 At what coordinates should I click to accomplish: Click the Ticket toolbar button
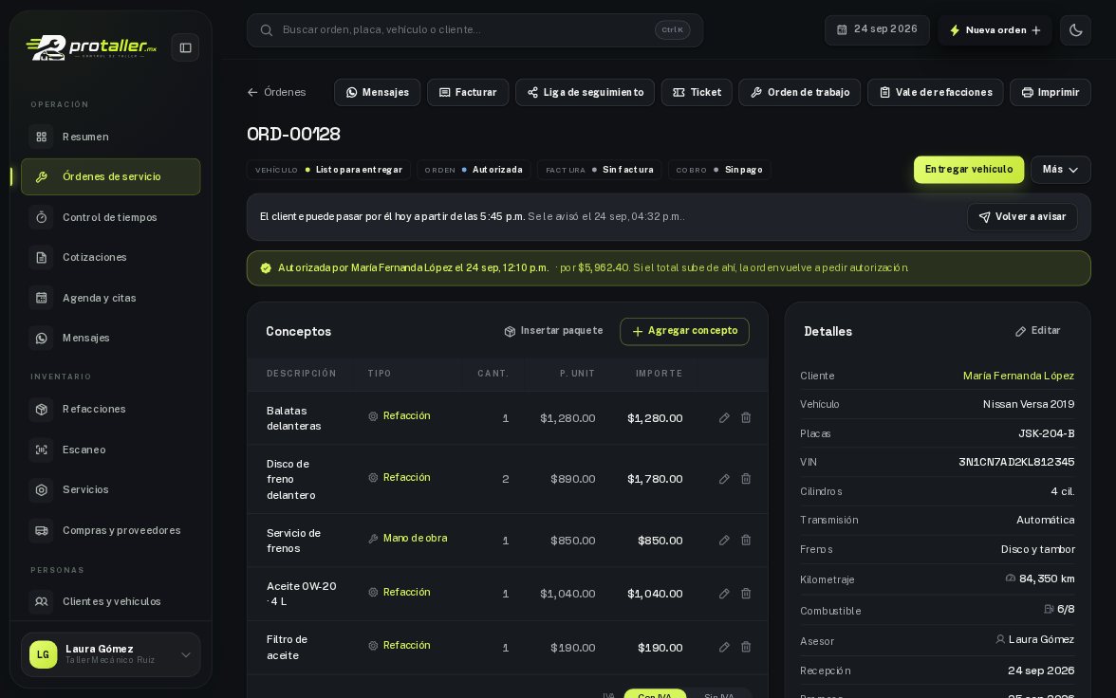pyautogui.click(x=697, y=93)
